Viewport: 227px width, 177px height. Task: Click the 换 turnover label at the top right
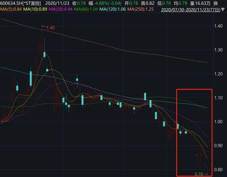tap(216, 3)
